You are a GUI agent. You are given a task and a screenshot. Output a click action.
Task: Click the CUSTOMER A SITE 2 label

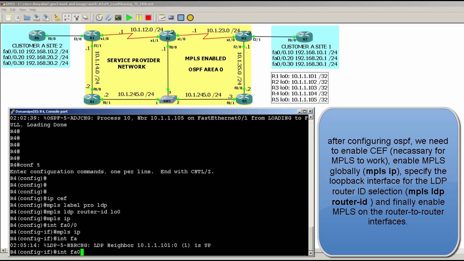(37, 46)
